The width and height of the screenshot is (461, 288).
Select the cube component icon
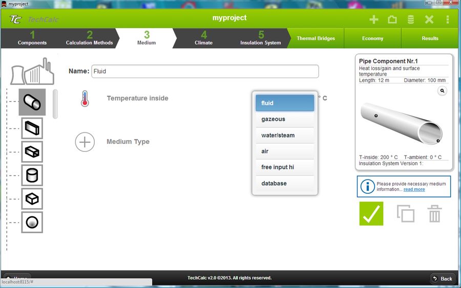(32, 199)
